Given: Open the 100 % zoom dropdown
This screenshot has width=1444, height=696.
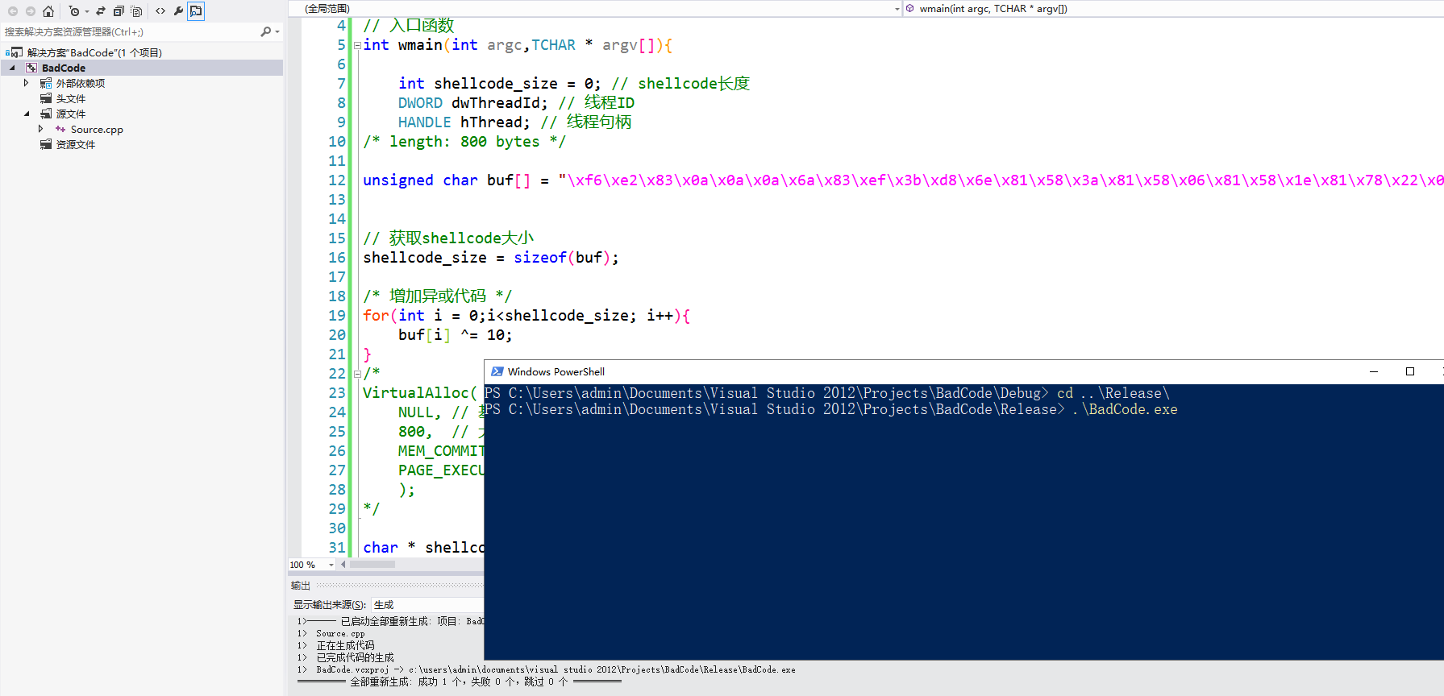Looking at the screenshot, I should coord(331,565).
